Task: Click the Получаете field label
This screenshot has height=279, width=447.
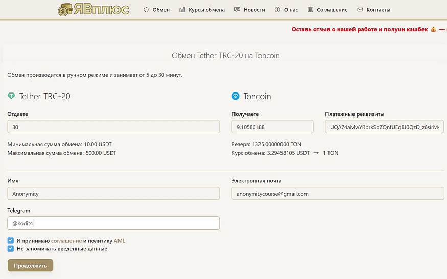Action: (245, 114)
